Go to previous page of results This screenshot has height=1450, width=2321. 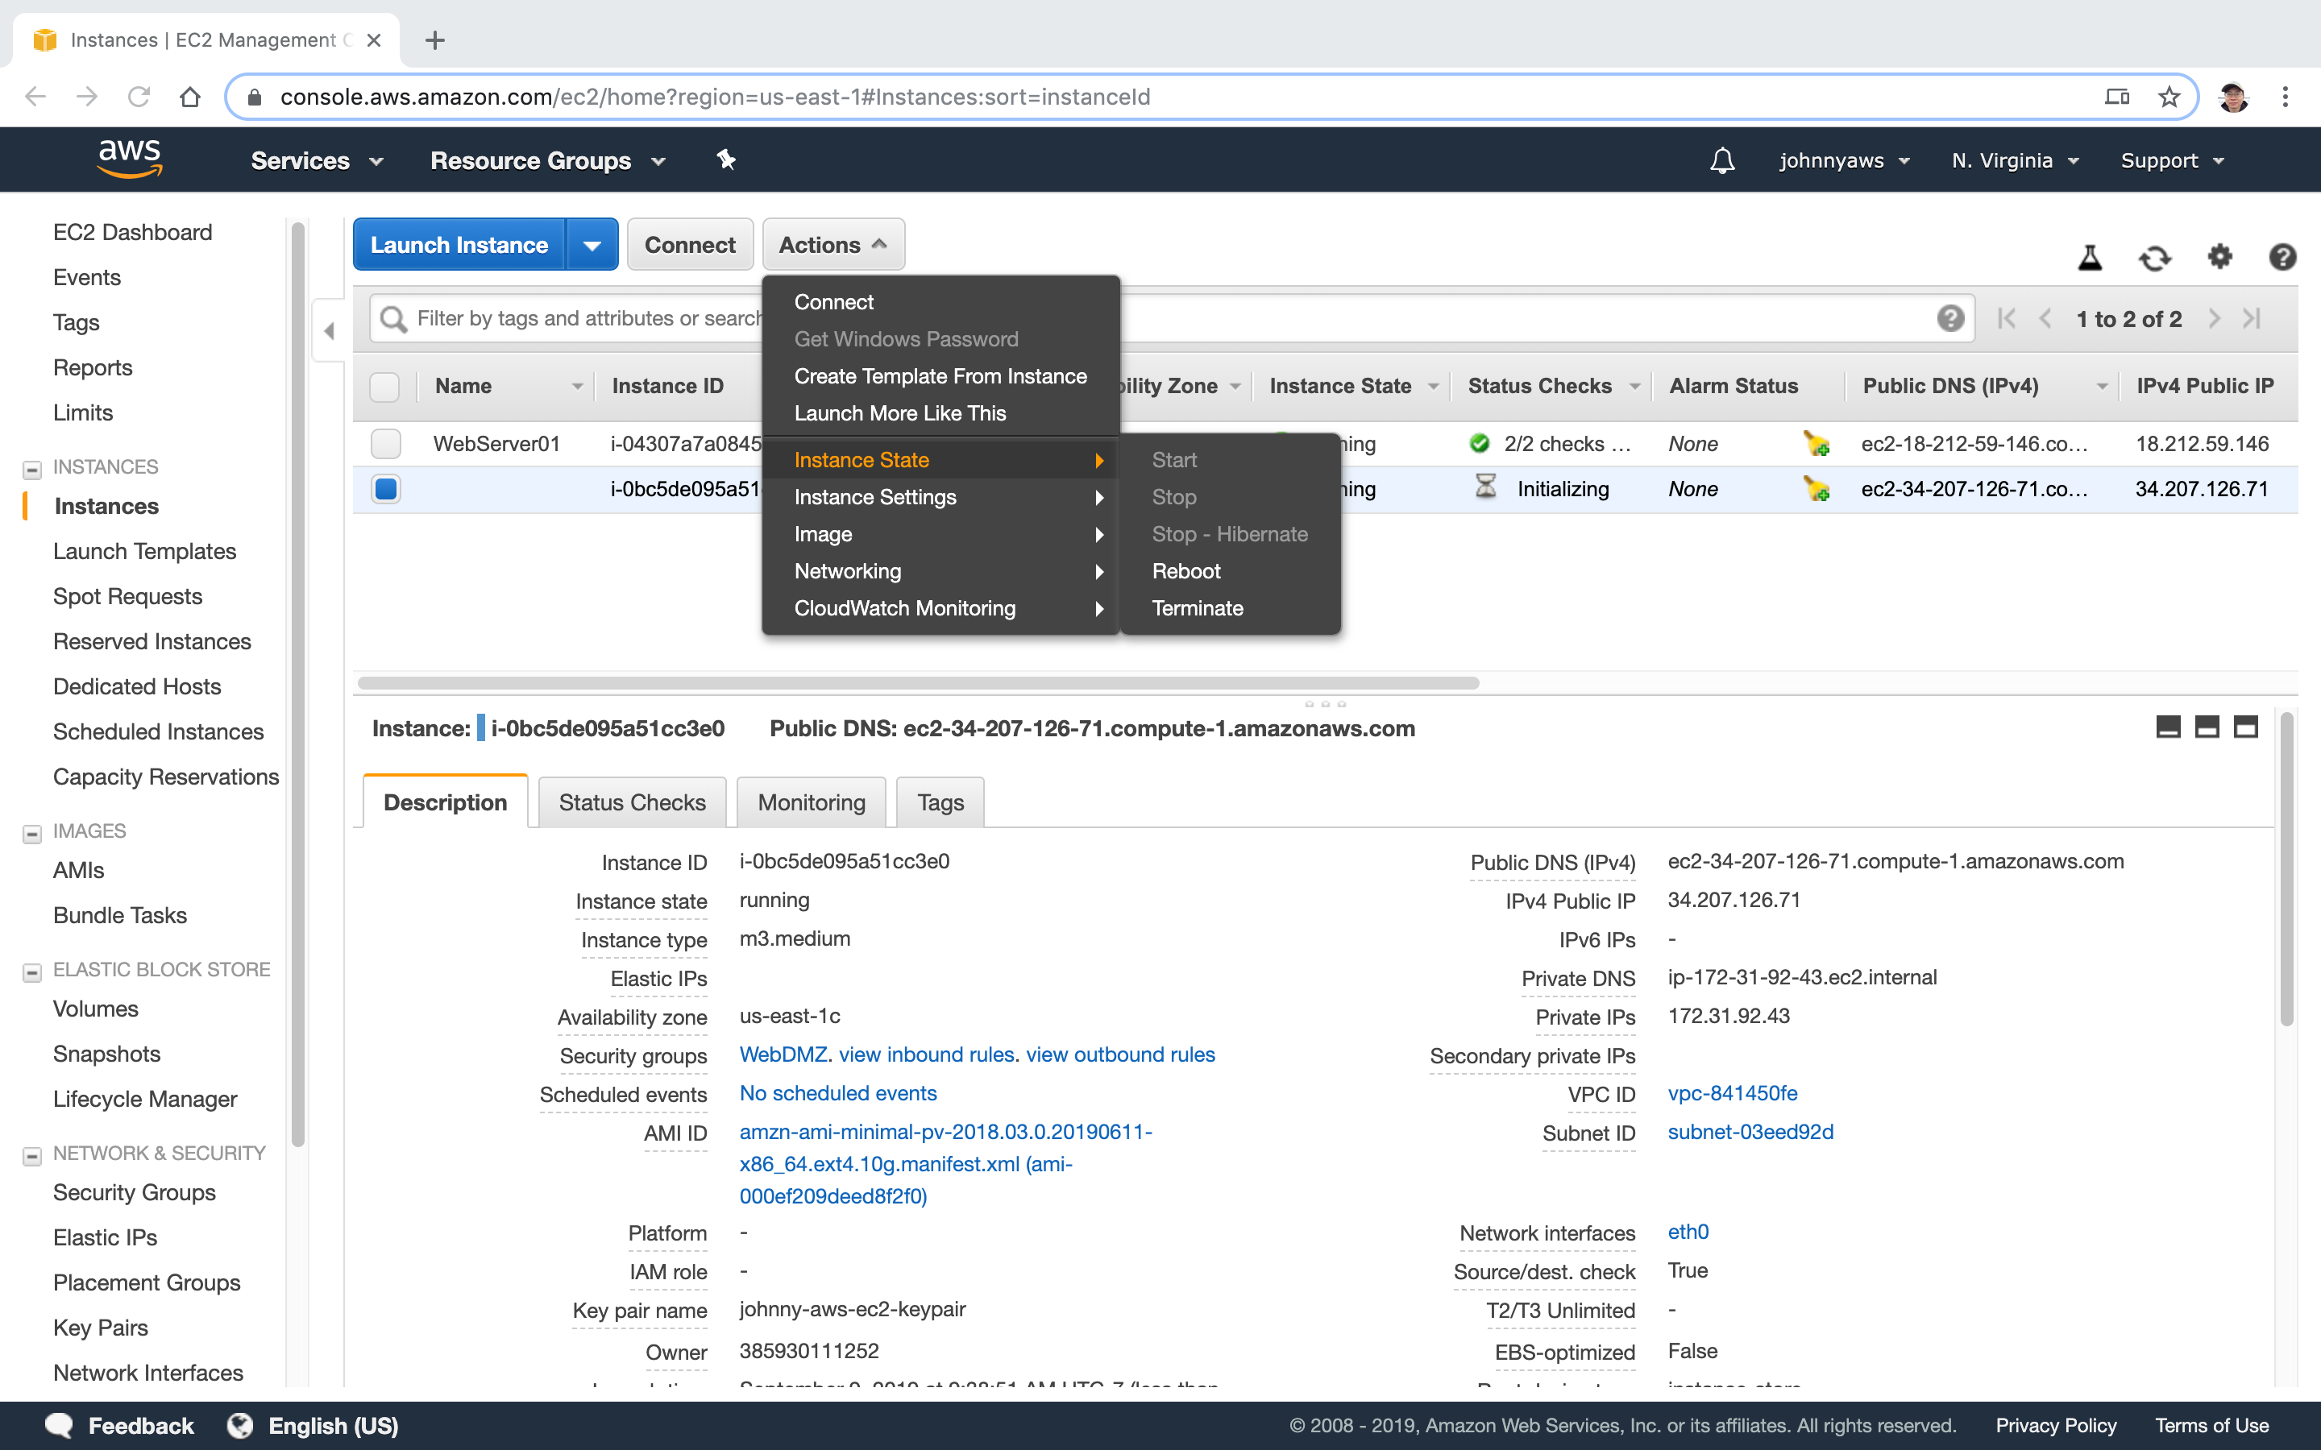coord(2045,318)
